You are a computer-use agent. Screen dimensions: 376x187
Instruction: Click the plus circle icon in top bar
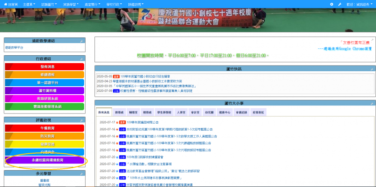point(332,4)
